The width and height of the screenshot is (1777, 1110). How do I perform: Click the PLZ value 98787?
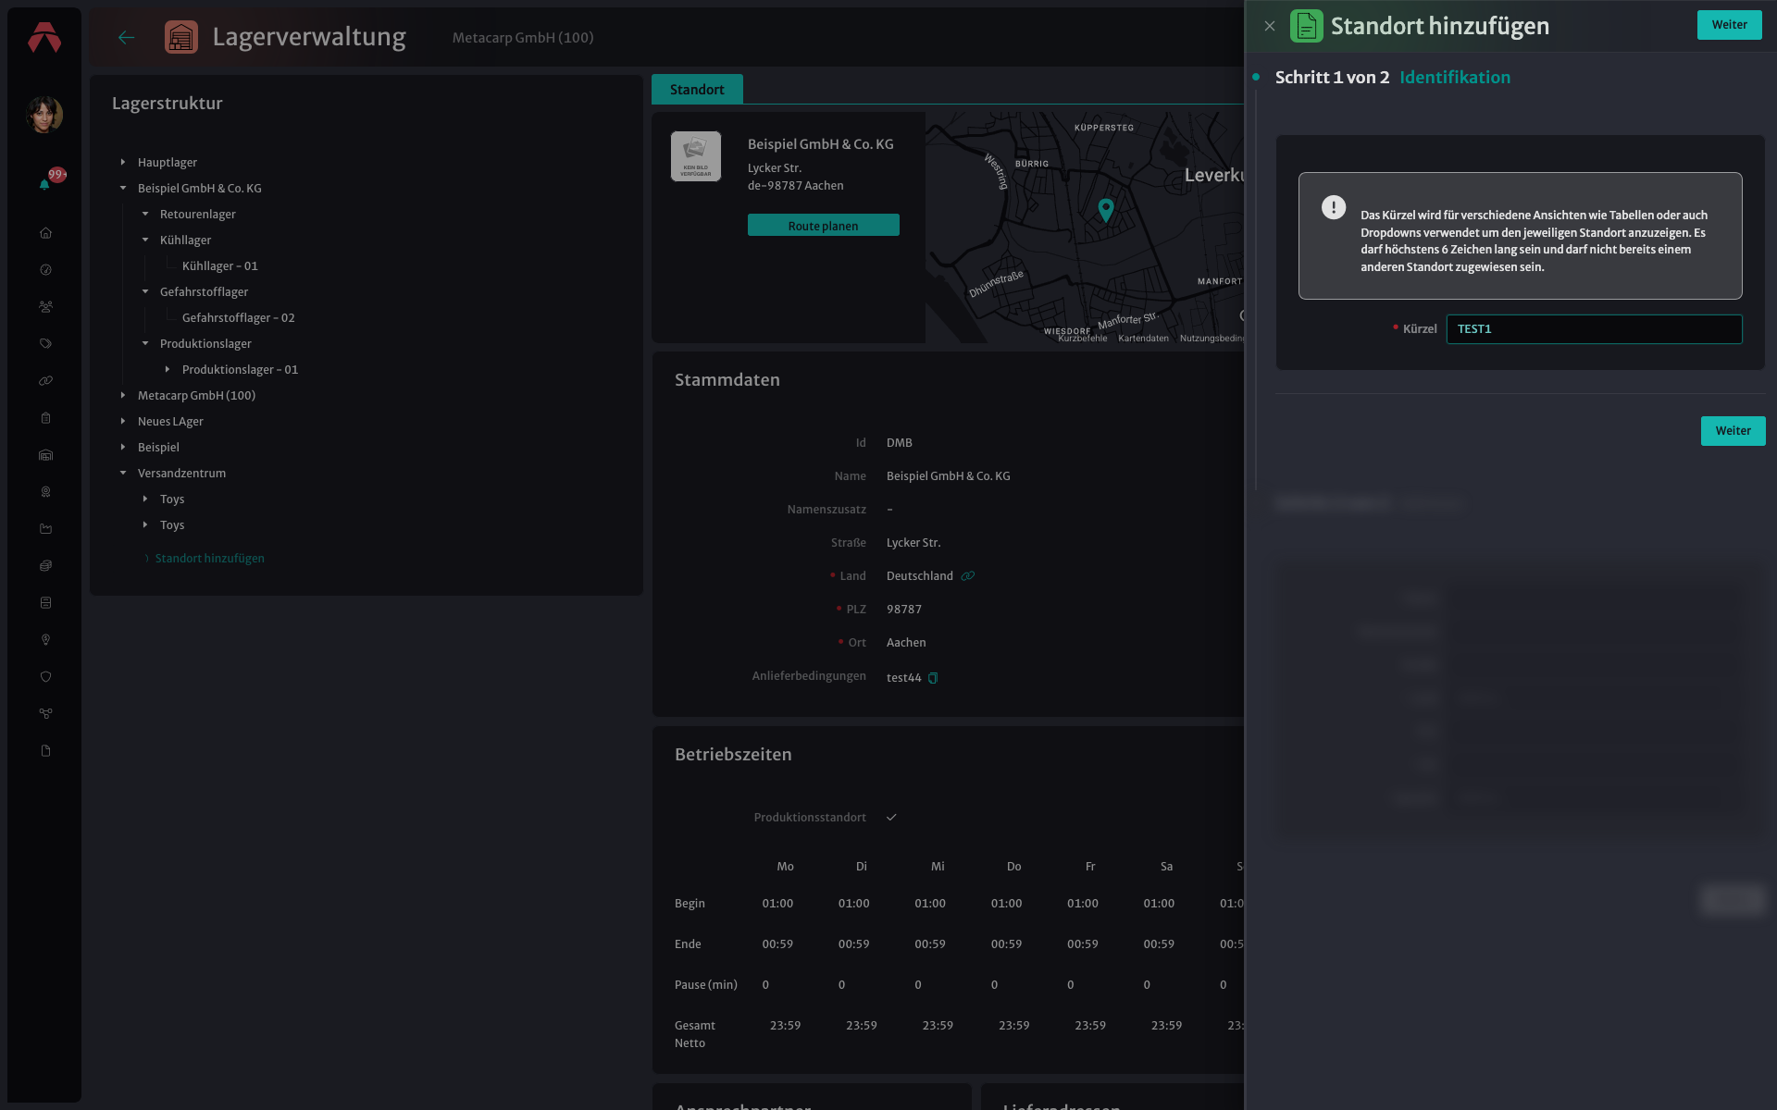coord(904,610)
